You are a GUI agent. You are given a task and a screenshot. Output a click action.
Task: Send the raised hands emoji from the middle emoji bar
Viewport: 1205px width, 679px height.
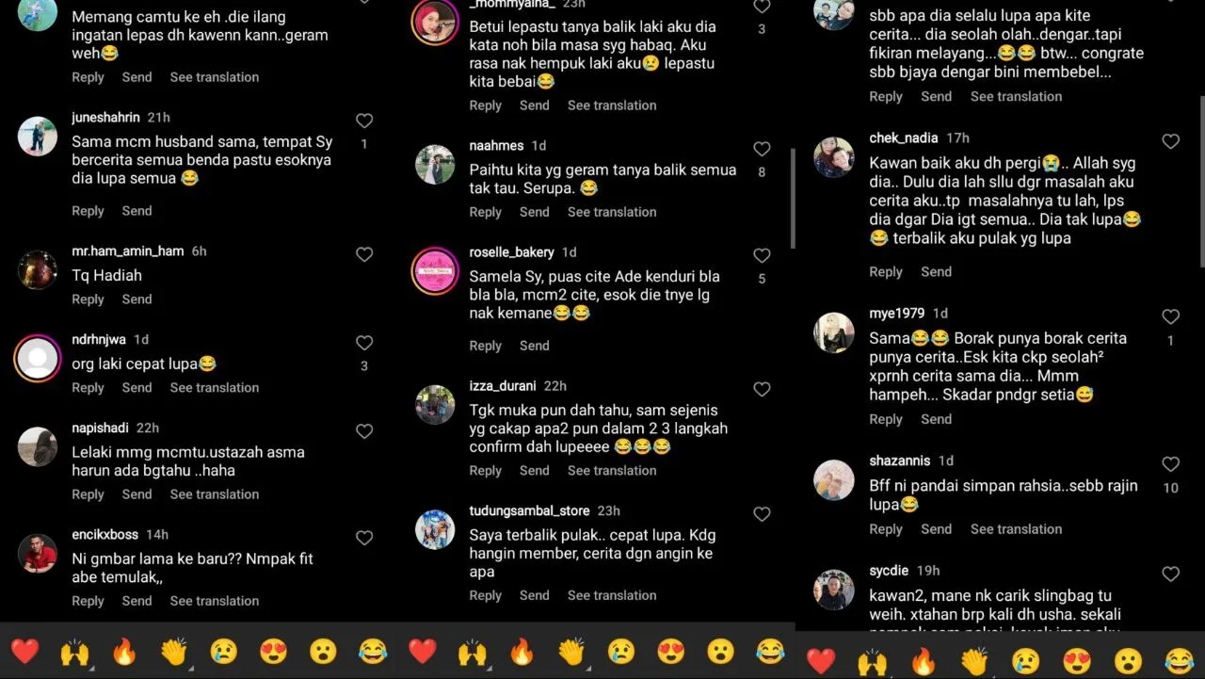click(473, 651)
